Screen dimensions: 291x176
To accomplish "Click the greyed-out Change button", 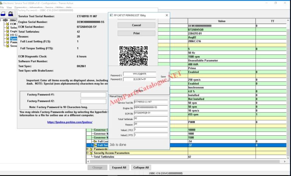I will point(97,167).
